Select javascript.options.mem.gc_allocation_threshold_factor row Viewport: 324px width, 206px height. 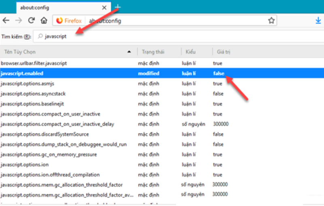click(162, 185)
